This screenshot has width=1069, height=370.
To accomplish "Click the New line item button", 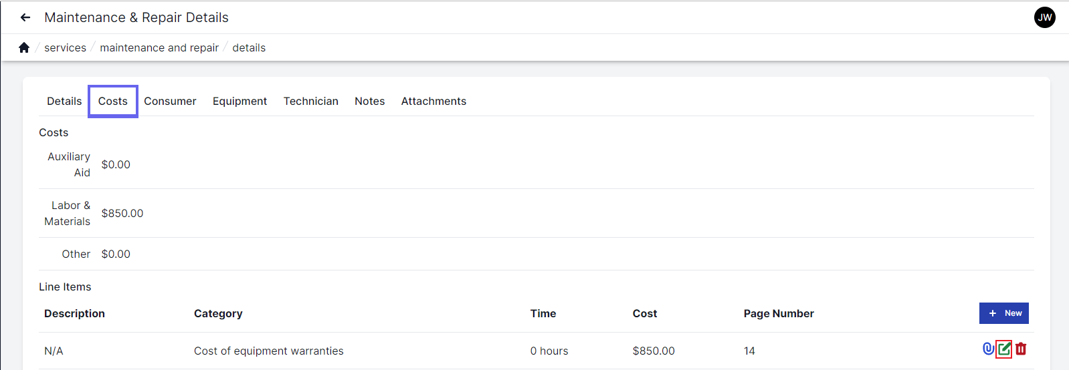I will coord(1003,313).
